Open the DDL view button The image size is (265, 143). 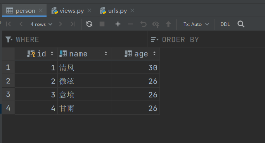225,24
